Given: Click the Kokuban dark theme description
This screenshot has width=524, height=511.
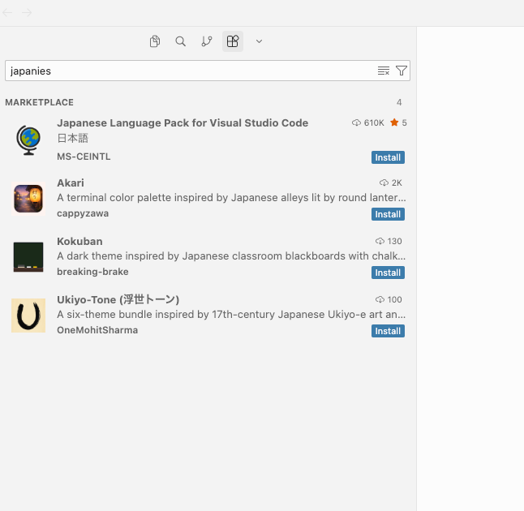Looking at the screenshot, I should tap(231, 256).
